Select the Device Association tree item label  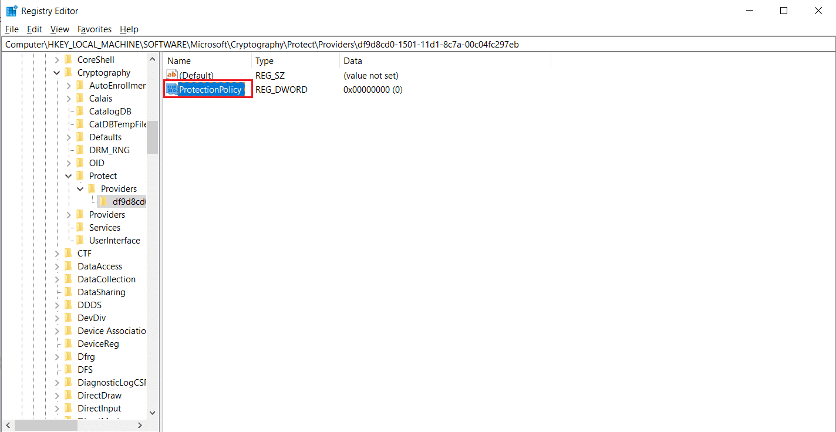coord(112,331)
